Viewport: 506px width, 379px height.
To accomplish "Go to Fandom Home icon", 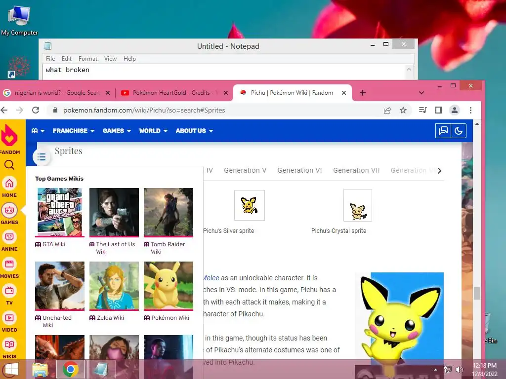I will pos(9,184).
